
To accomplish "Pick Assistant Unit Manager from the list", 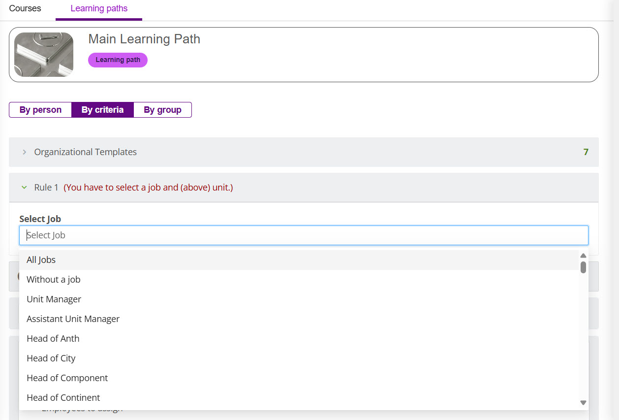I will pos(73,319).
